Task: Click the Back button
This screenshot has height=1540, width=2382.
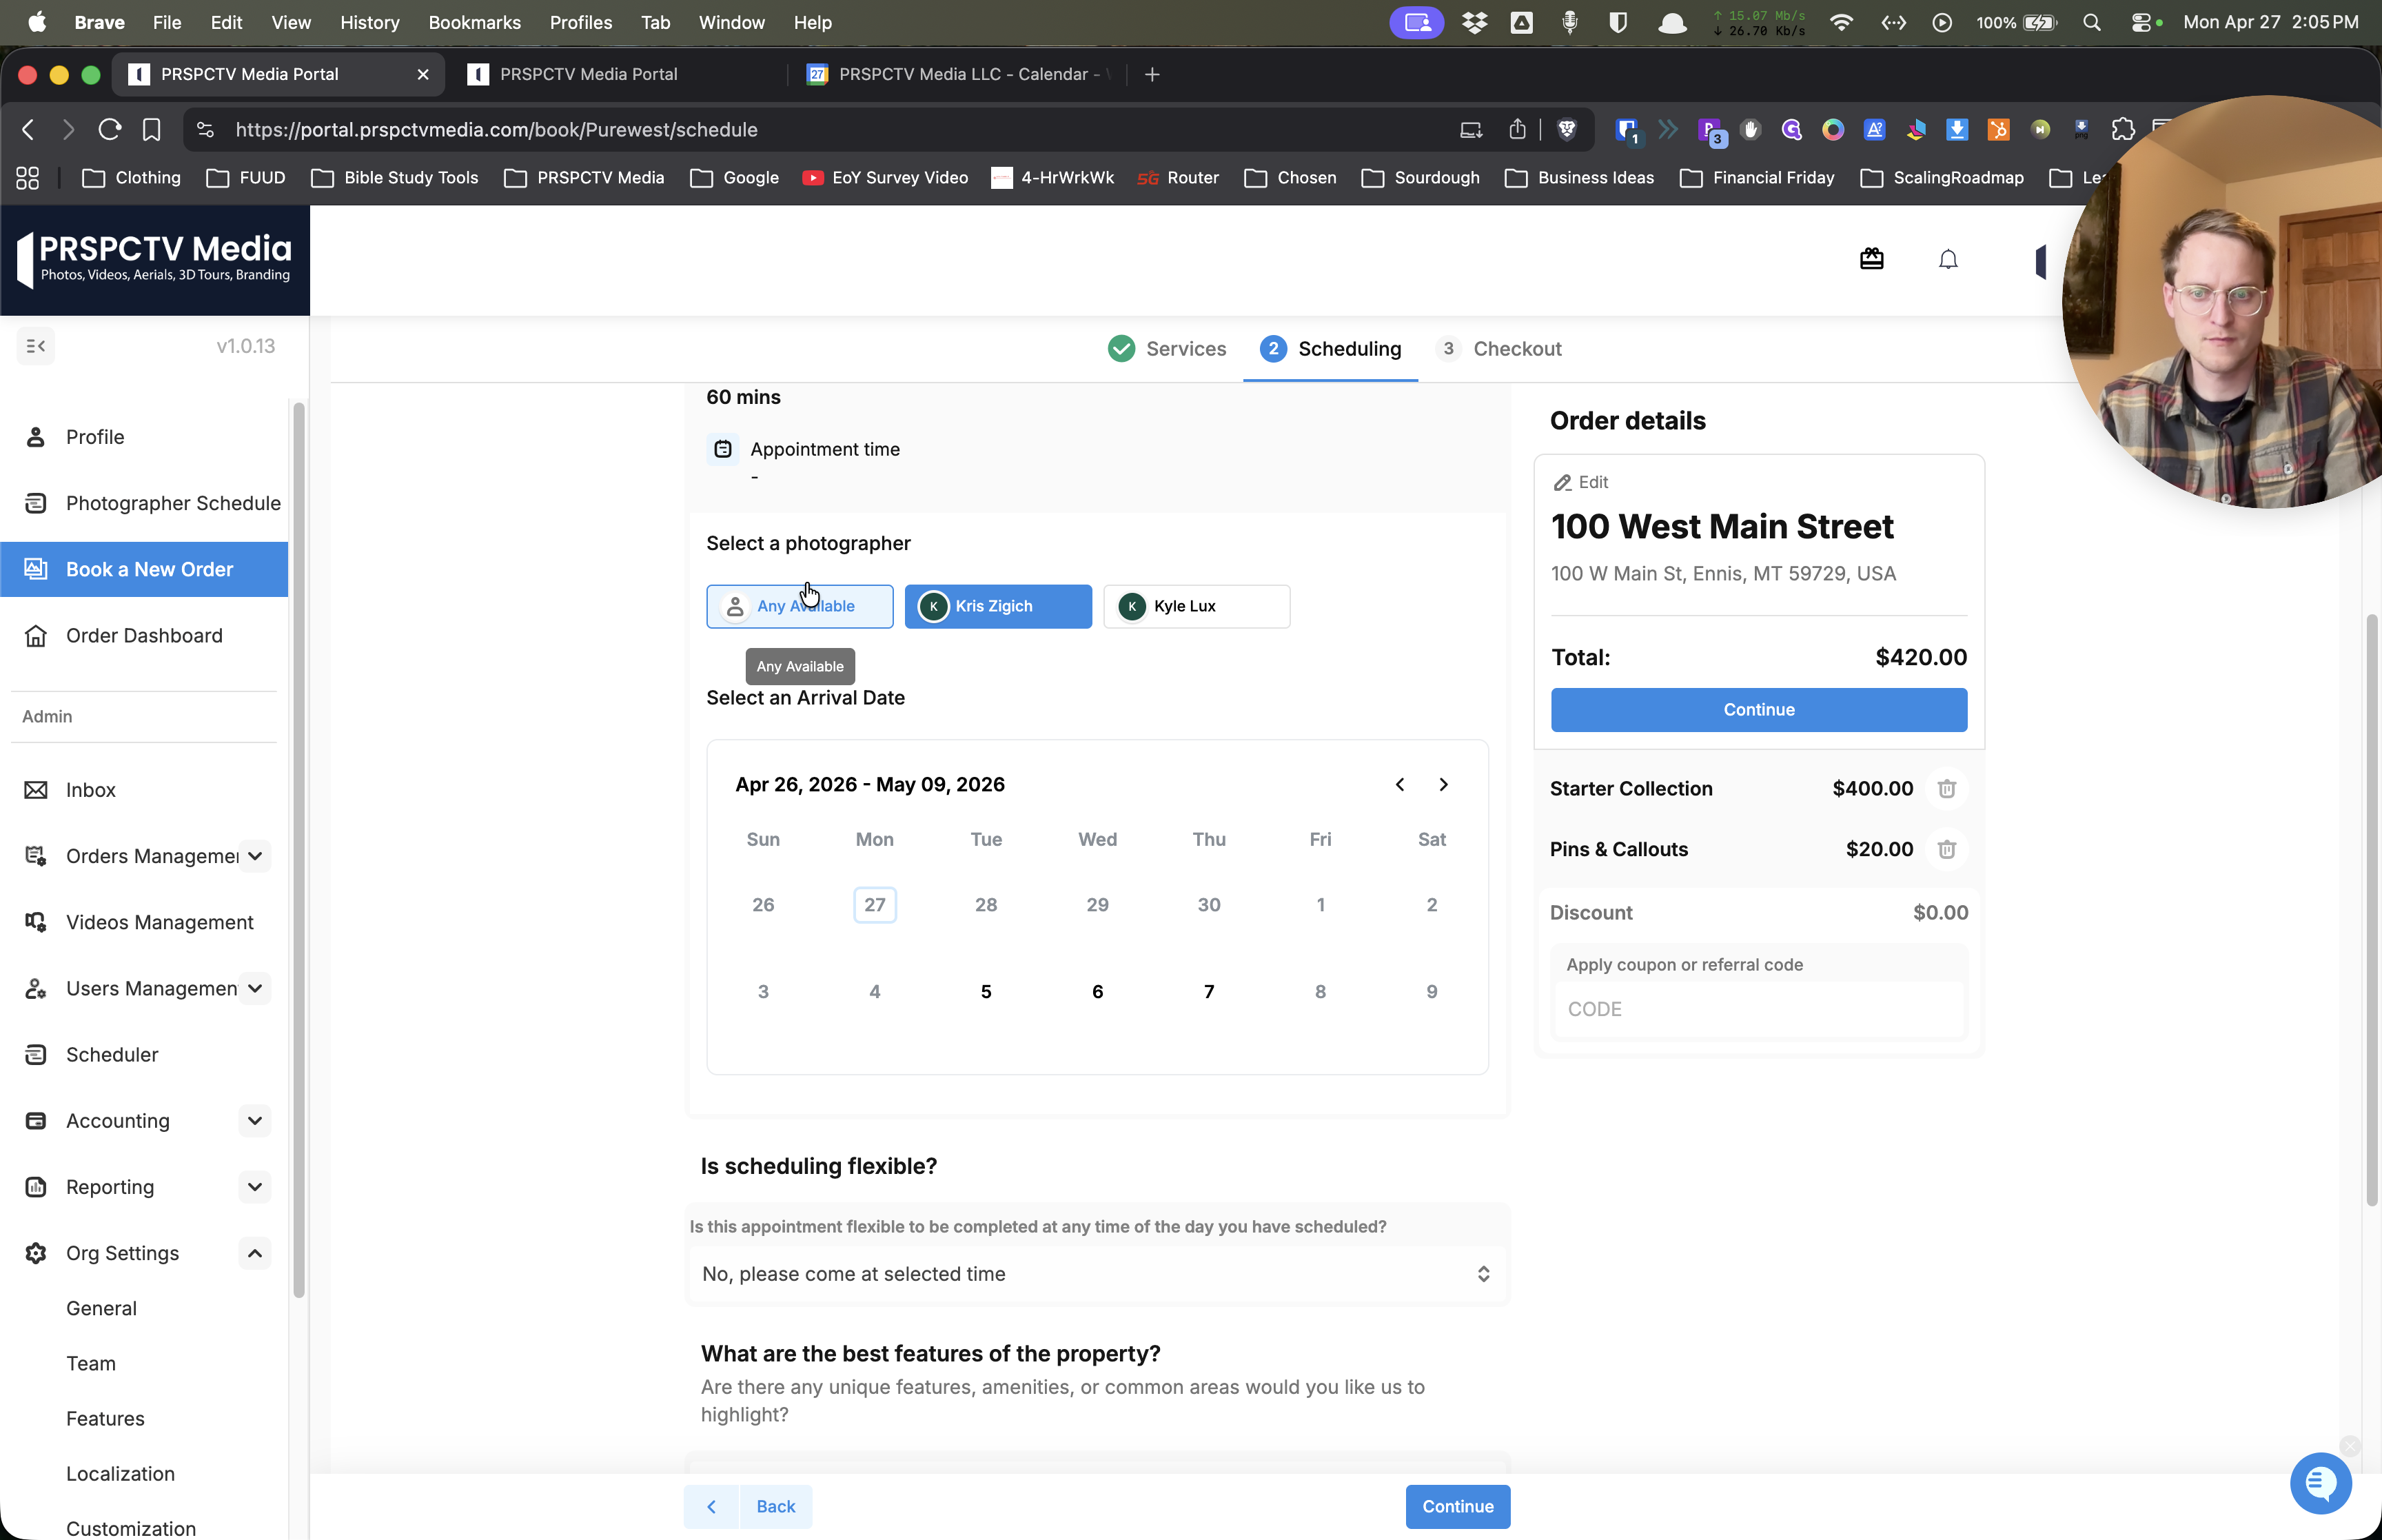Action: (x=748, y=1507)
